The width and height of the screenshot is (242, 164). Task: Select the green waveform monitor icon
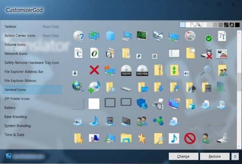point(142,36)
